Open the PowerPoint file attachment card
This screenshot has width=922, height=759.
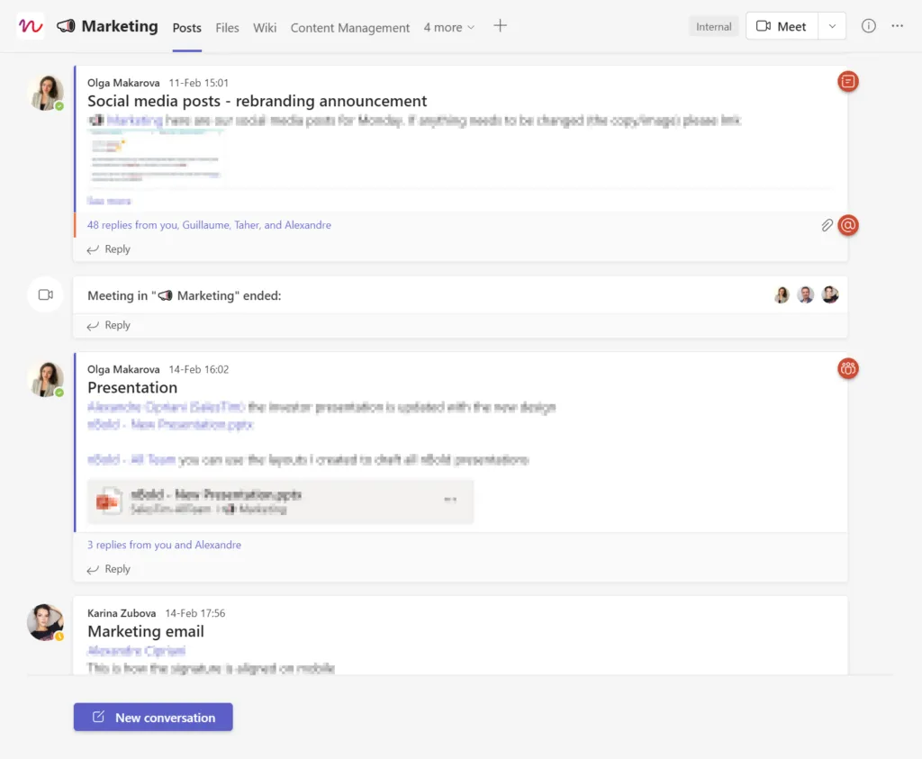281,501
